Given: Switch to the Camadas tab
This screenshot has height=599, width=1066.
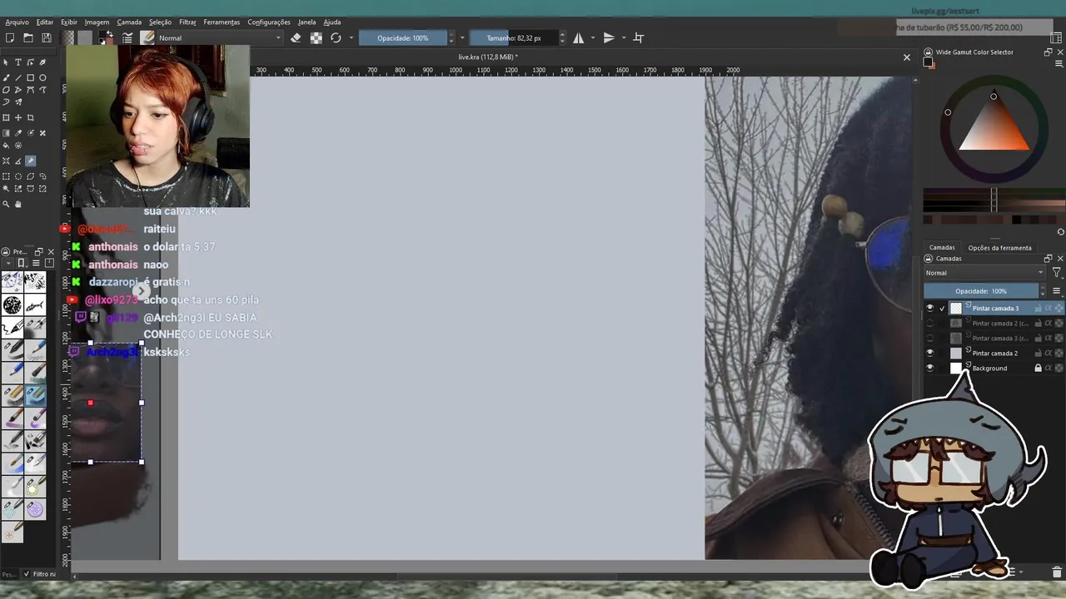Looking at the screenshot, I should pos(942,248).
